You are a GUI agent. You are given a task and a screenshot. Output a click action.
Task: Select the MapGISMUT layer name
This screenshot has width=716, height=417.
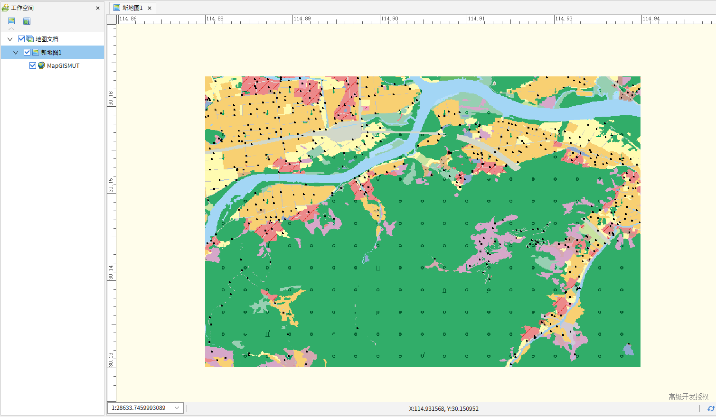(63, 65)
